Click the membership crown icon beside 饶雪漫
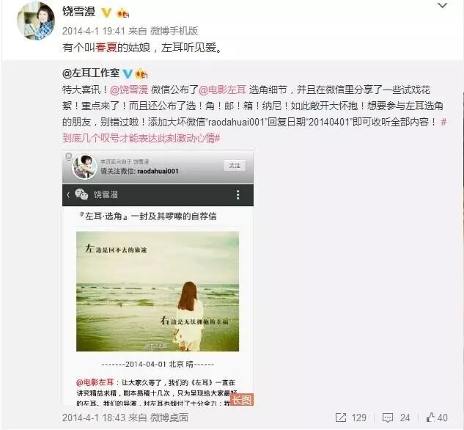Image resolution: width=464 pixels, height=430 pixels. coord(123,13)
